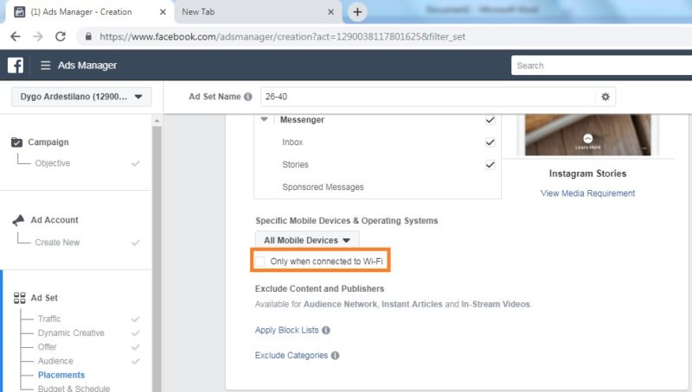Open the Exclude Categories link
Screen dimensions: 692x392
(292, 356)
